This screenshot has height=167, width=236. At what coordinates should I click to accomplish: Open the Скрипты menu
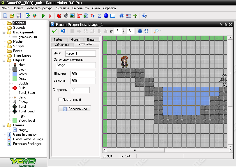62,8
